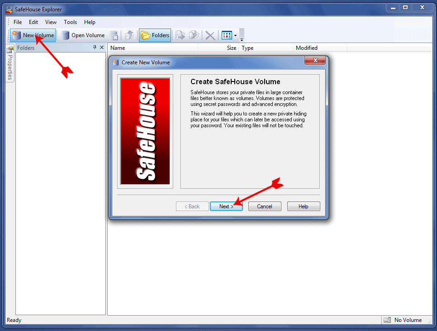Click the SafeHouse logo banner image
Viewport: 437px width, 331px height.
point(145,131)
